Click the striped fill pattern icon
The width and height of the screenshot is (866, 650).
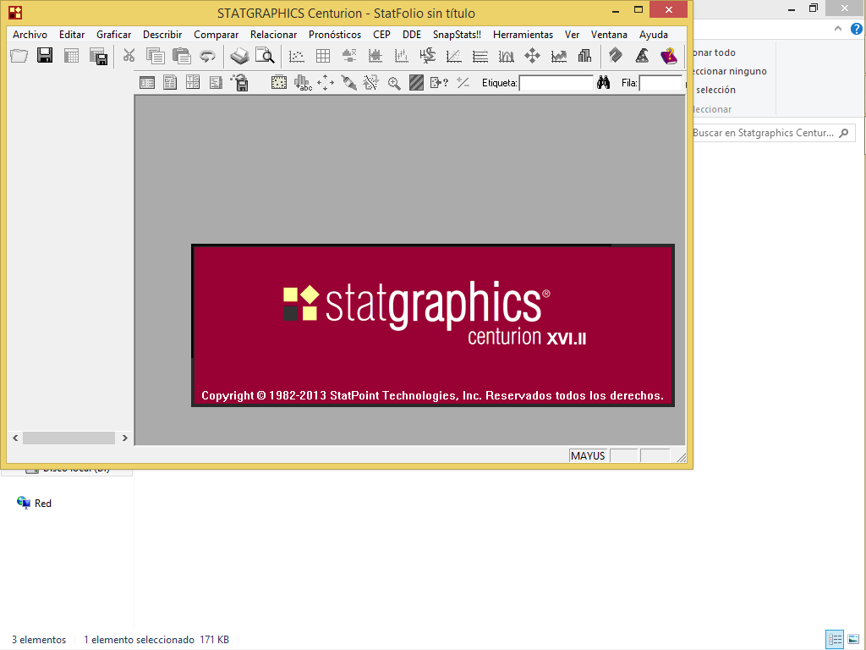coord(416,83)
